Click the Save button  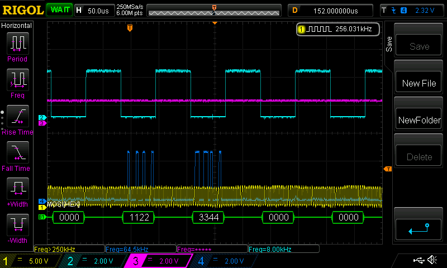coord(419,45)
